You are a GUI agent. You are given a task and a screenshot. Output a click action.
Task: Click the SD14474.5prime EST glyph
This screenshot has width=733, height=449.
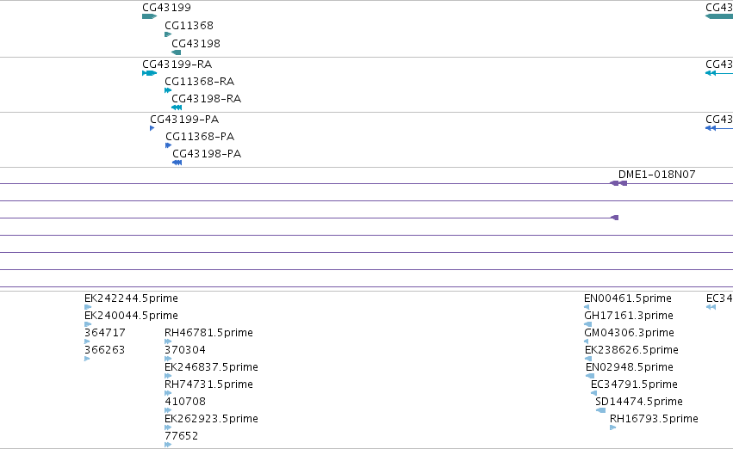[x=600, y=410]
